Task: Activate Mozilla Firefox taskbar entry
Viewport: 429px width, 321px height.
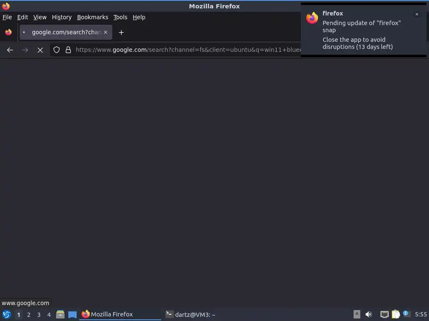Action: [x=120, y=314]
